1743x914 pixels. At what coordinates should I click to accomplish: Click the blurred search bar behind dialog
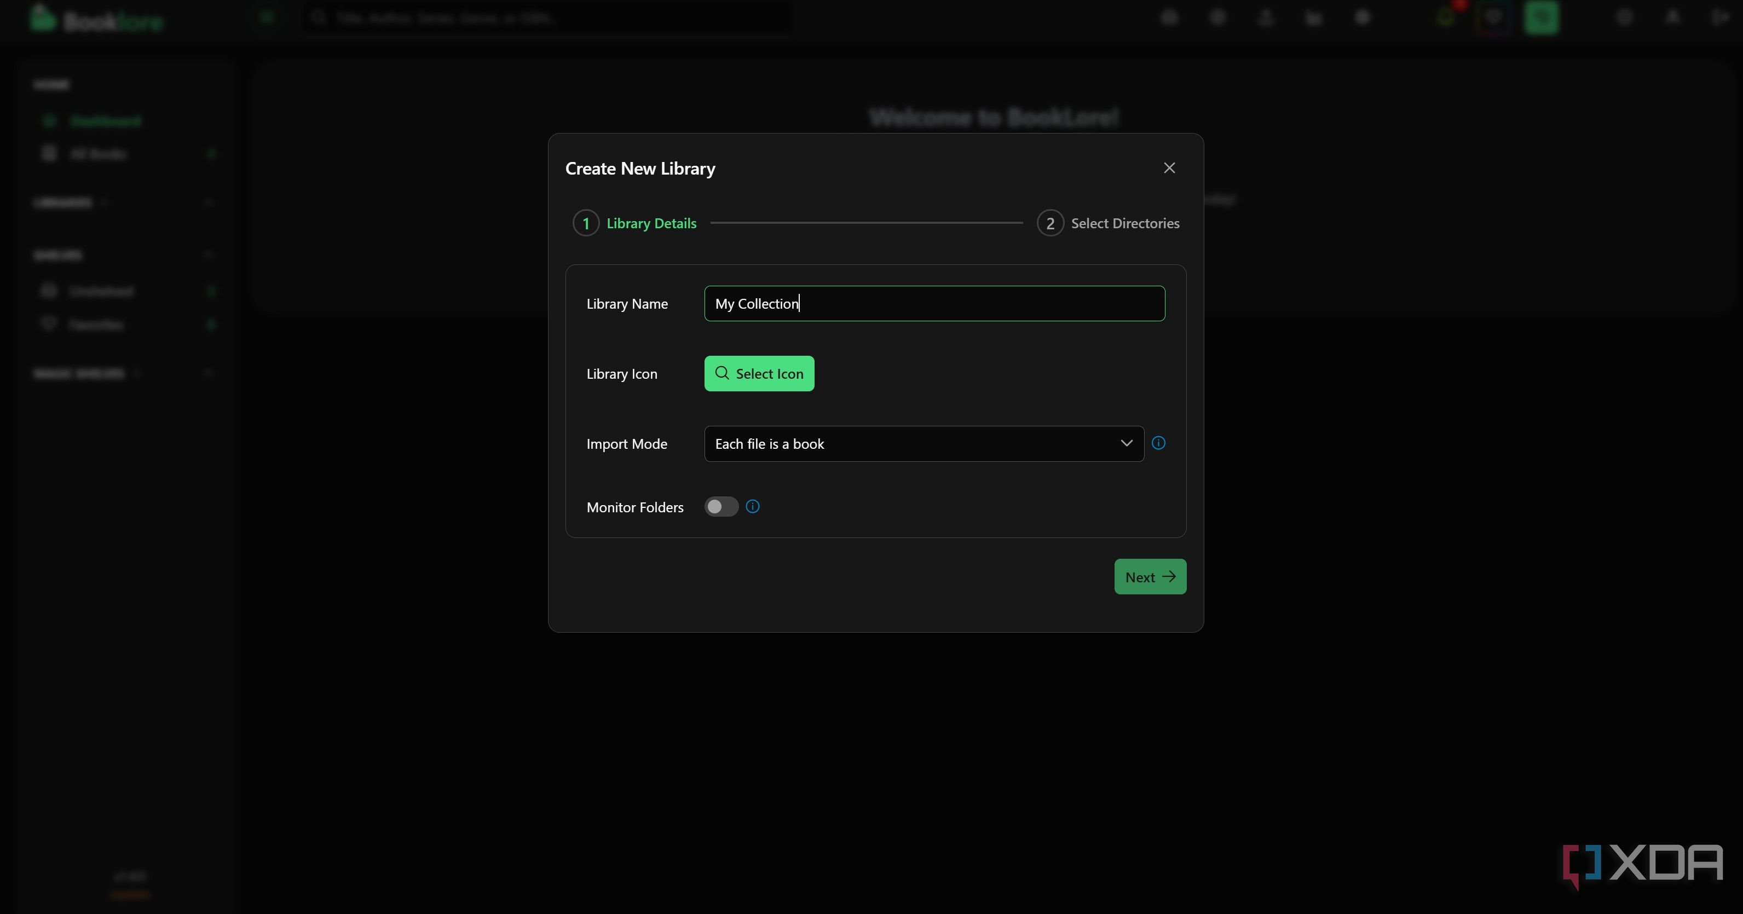click(x=548, y=18)
